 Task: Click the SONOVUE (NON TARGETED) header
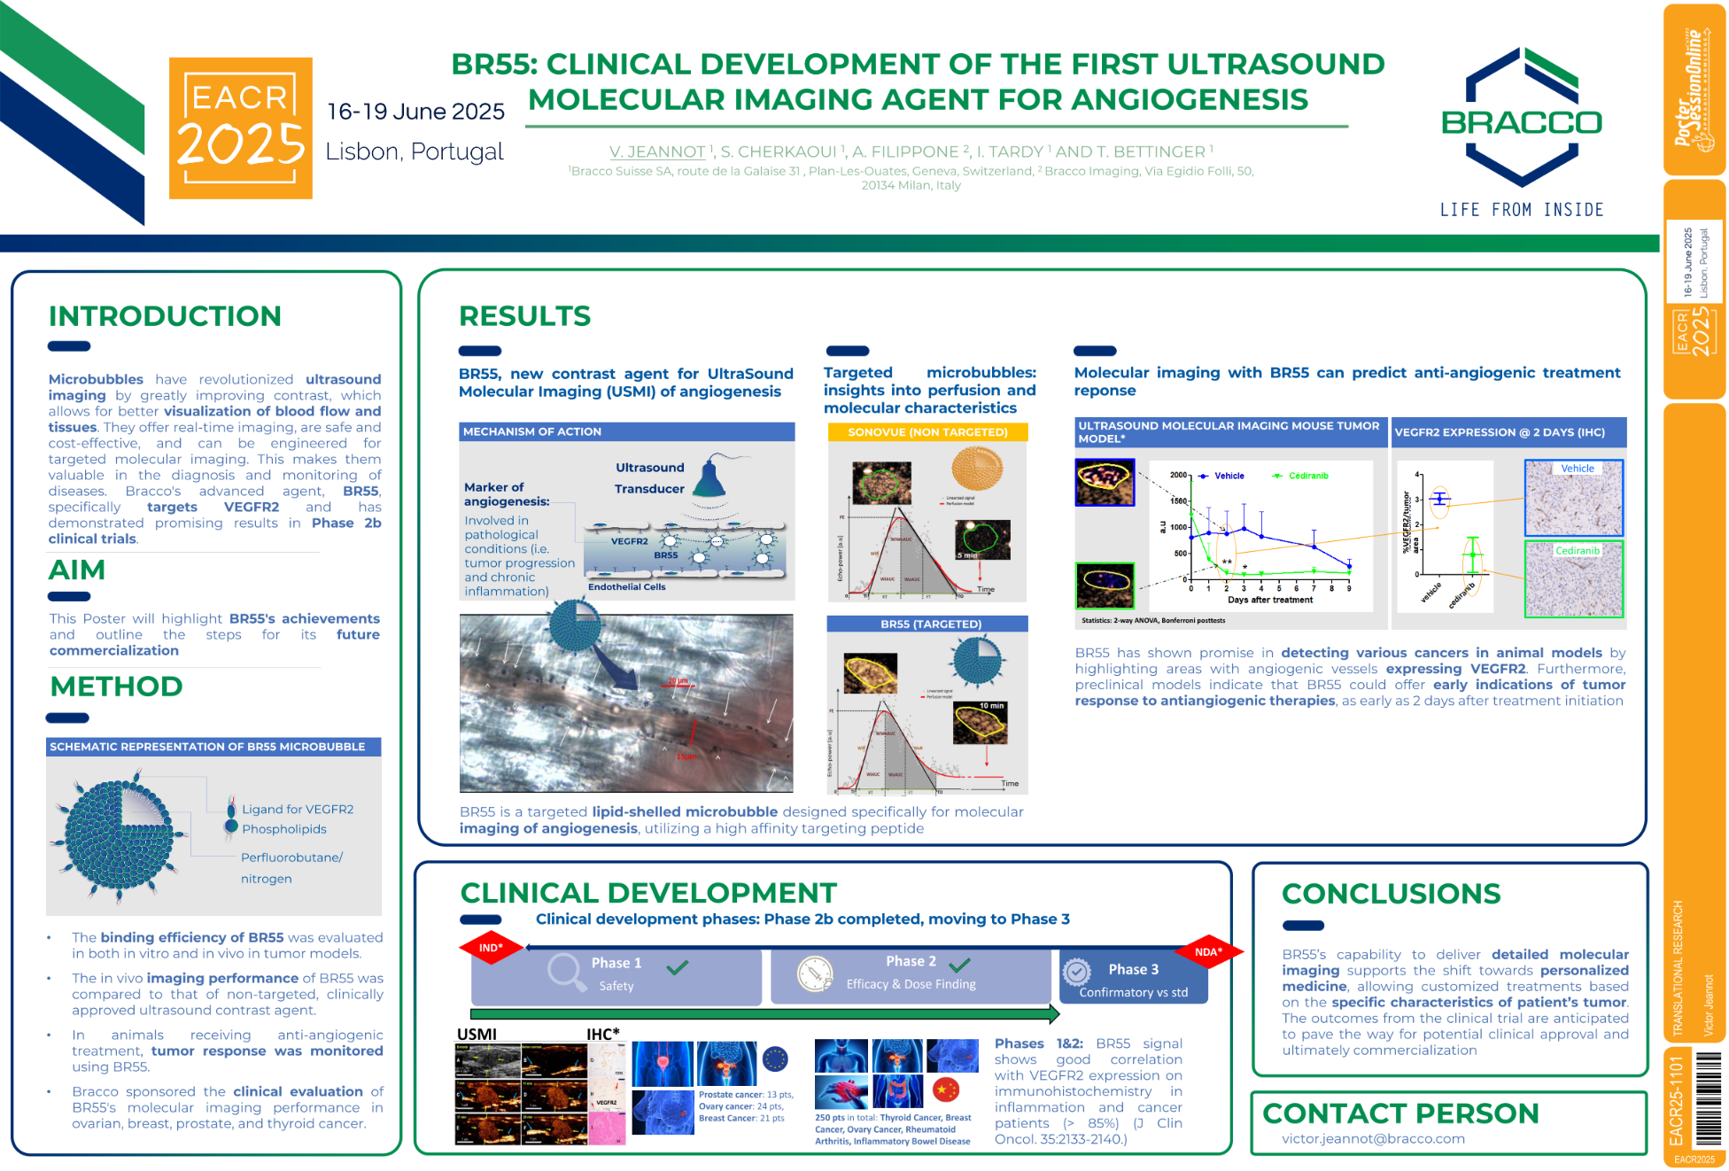(x=927, y=432)
